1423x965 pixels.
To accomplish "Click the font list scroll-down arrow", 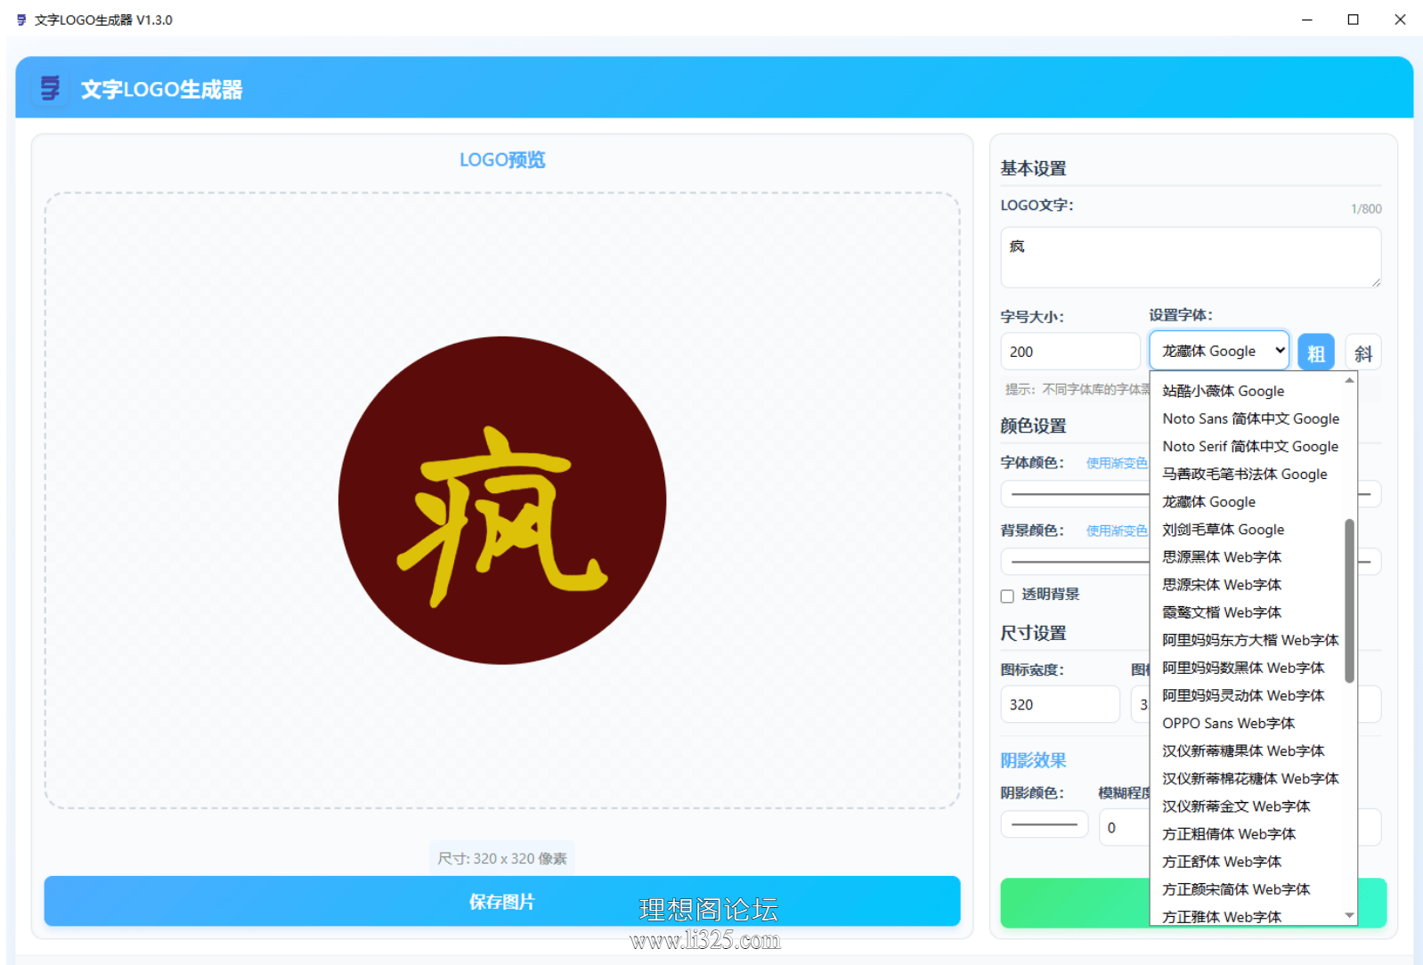I will click(1349, 915).
